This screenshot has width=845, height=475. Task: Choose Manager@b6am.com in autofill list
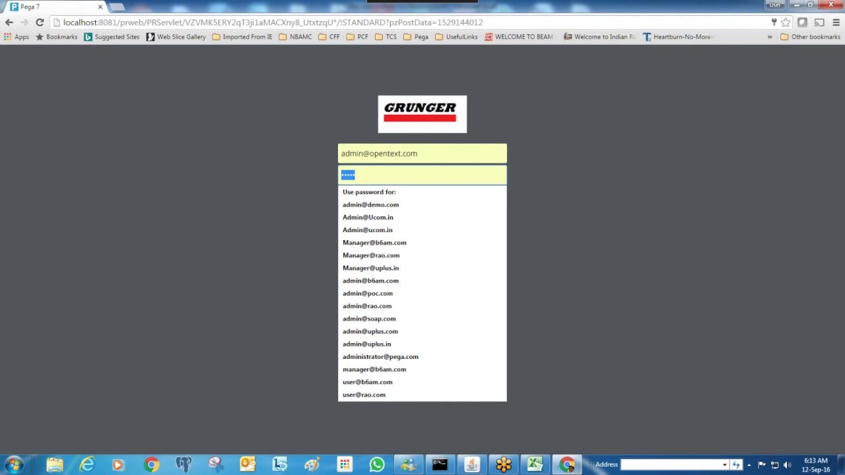[422, 243]
